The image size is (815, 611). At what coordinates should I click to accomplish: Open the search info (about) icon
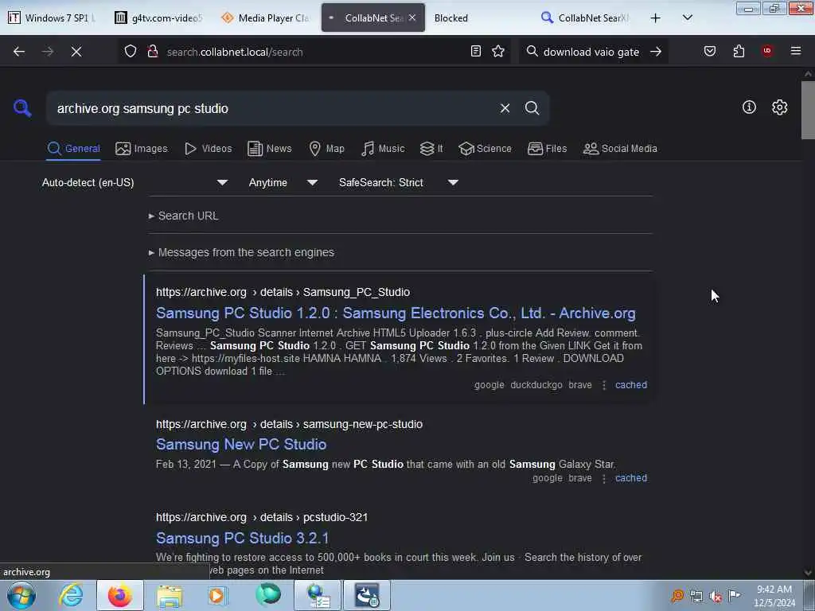click(x=749, y=107)
